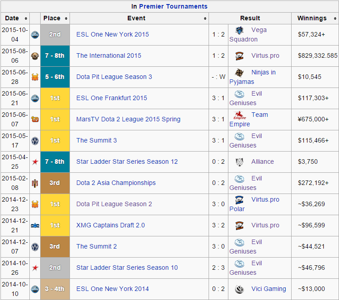
Task: Click The International 2015 tournament icon
Action: [35, 56]
